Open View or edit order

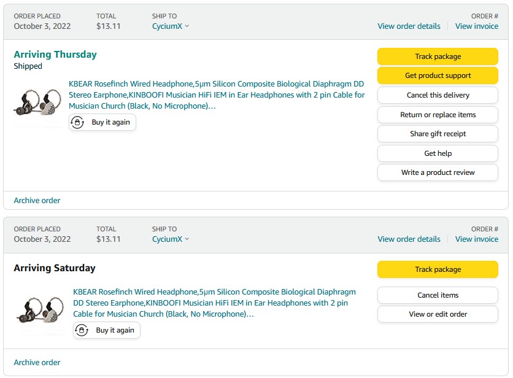pos(438,314)
